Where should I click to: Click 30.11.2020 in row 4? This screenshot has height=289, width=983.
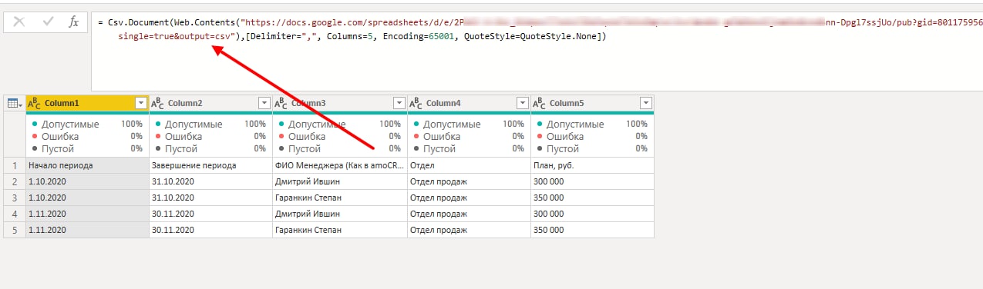(x=210, y=214)
